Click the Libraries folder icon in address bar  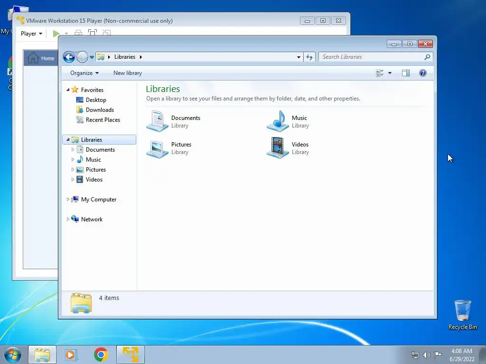click(101, 57)
